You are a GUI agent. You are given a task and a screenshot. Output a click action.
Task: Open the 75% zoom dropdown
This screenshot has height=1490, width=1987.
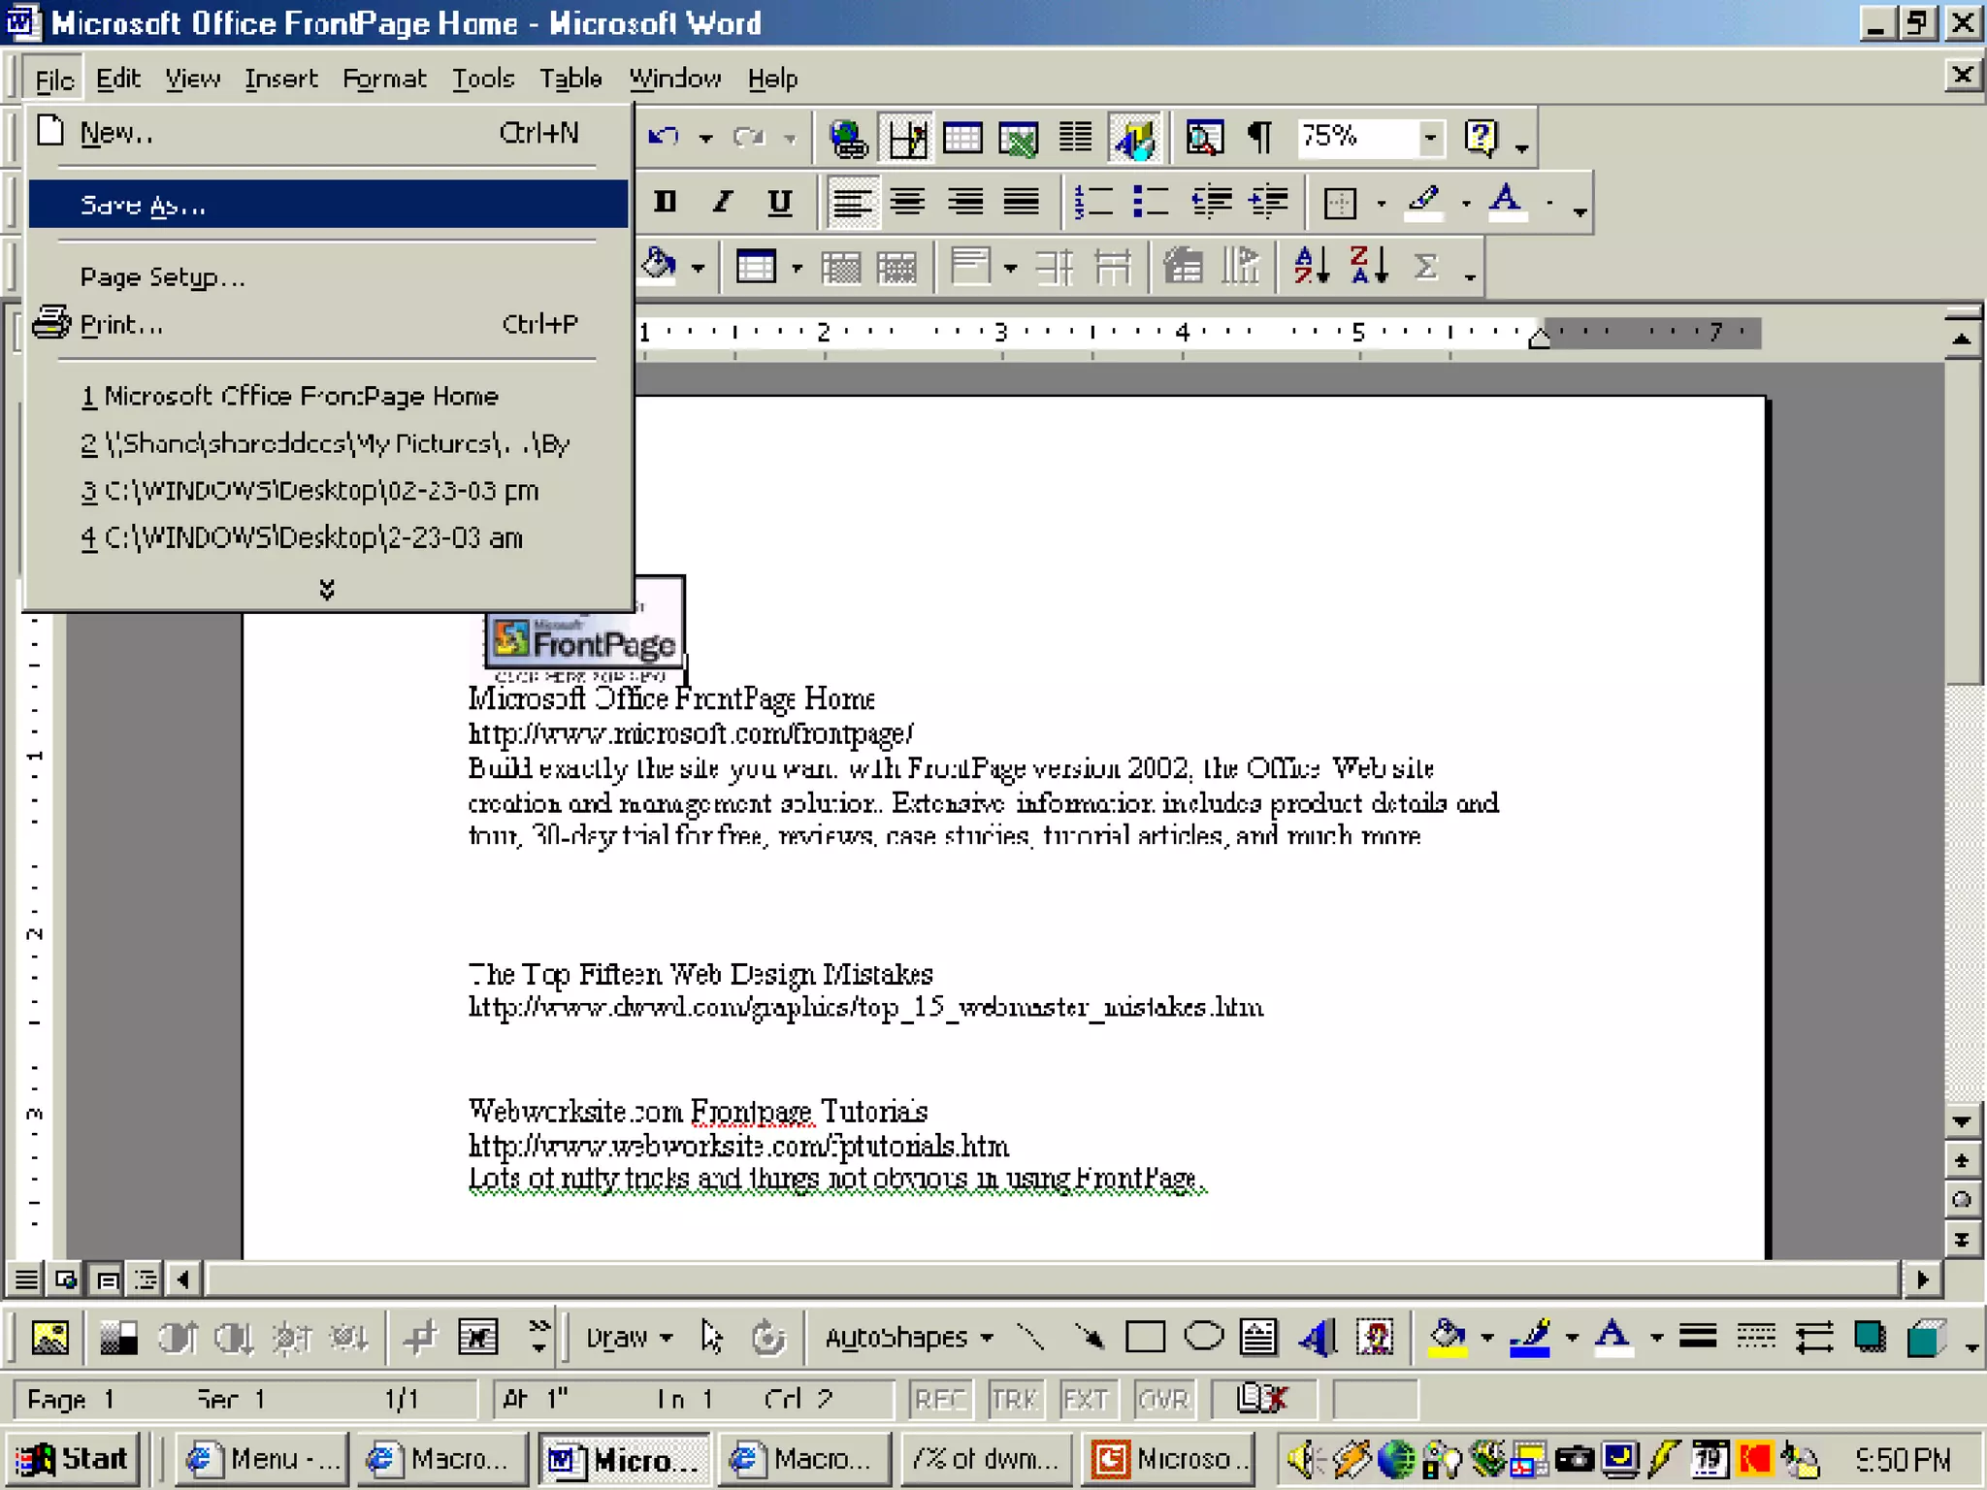(x=1430, y=138)
